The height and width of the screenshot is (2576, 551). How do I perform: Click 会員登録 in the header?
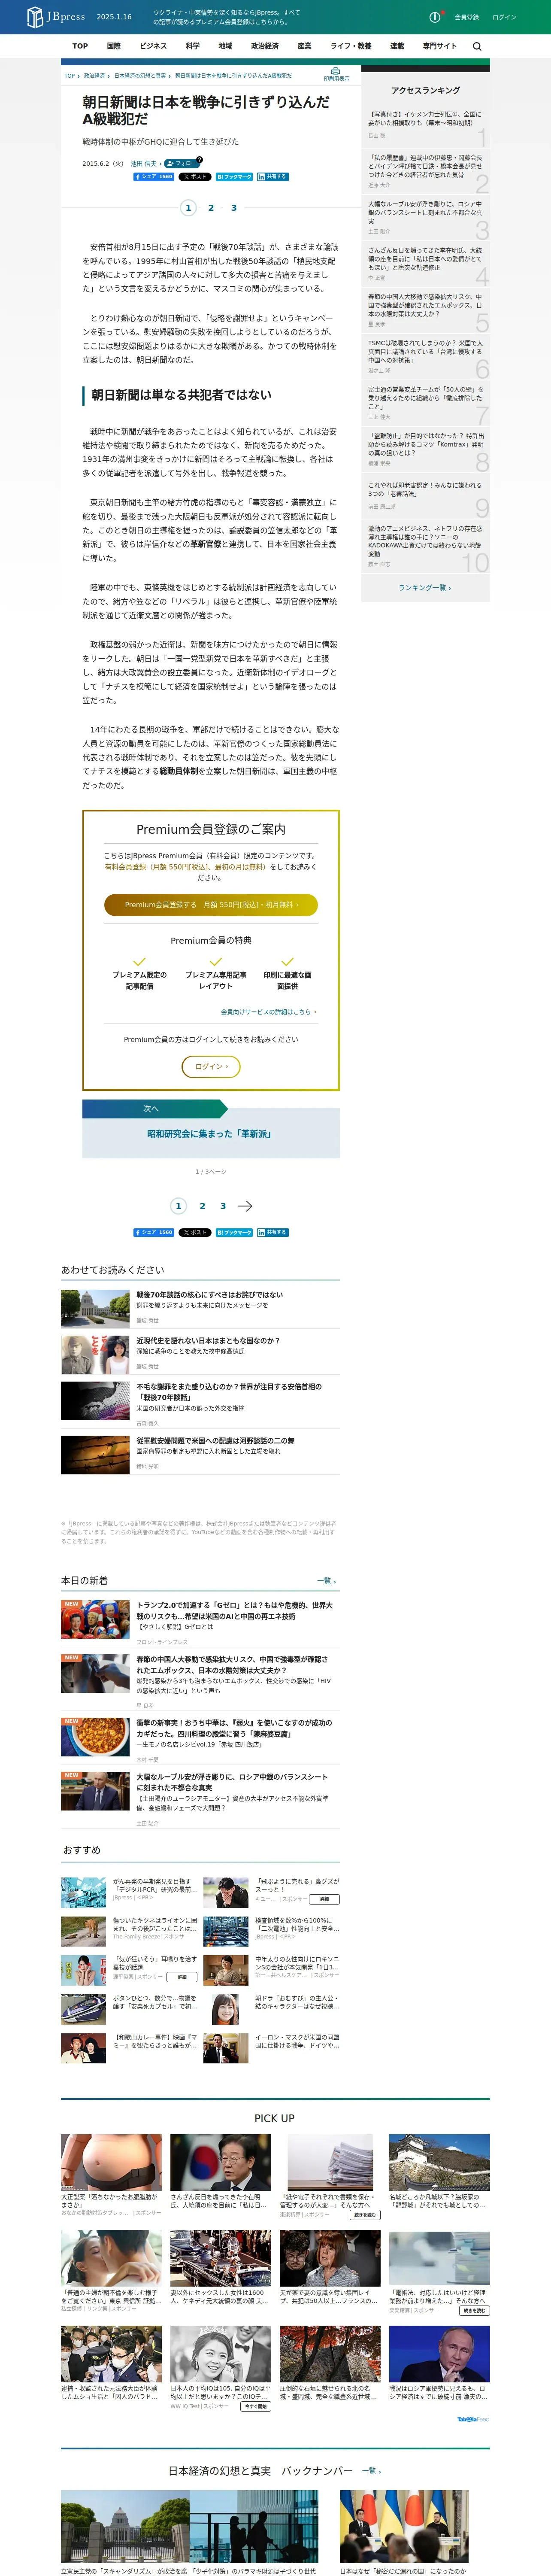[x=466, y=17]
